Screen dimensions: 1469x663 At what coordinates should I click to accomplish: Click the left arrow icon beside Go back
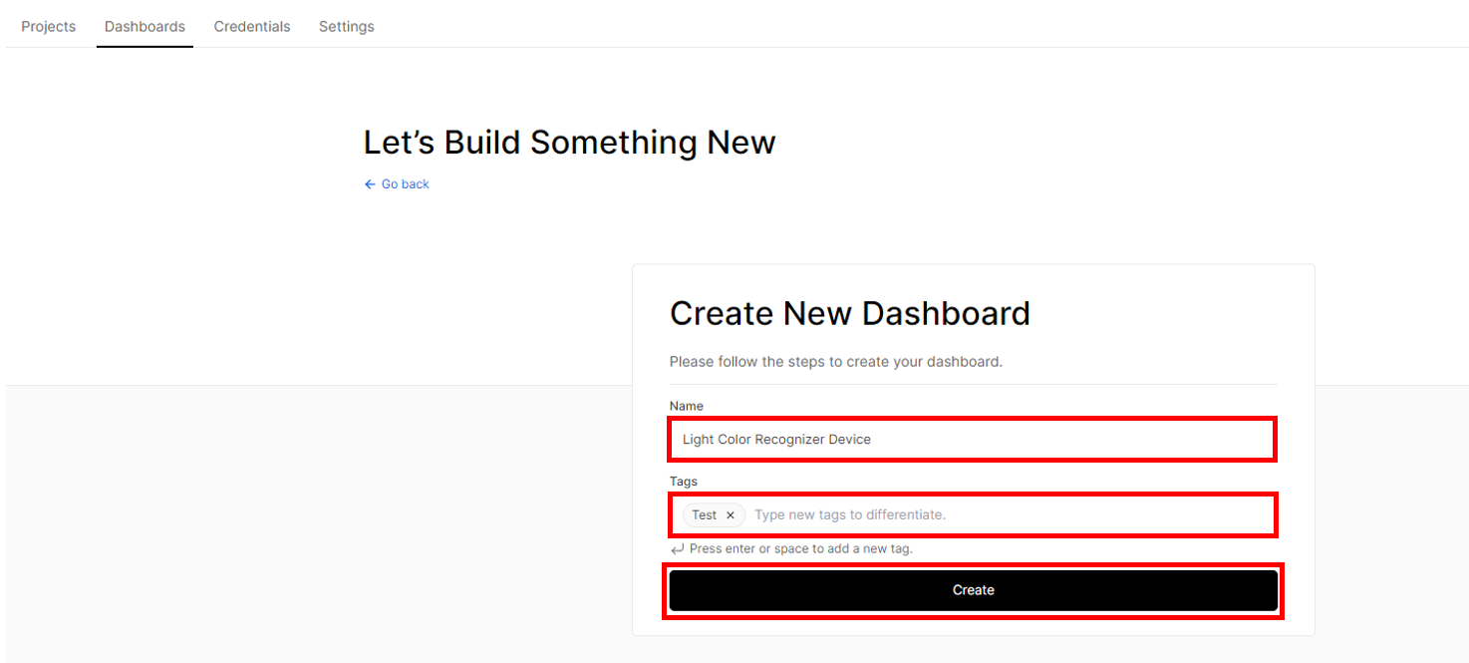tap(370, 184)
